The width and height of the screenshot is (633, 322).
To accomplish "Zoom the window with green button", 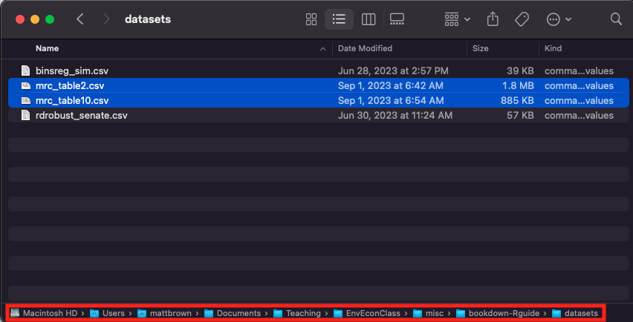I will (x=50, y=19).
